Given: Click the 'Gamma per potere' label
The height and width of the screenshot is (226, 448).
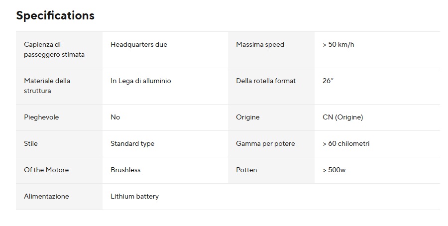Looking at the screenshot, I should point(265,143).
